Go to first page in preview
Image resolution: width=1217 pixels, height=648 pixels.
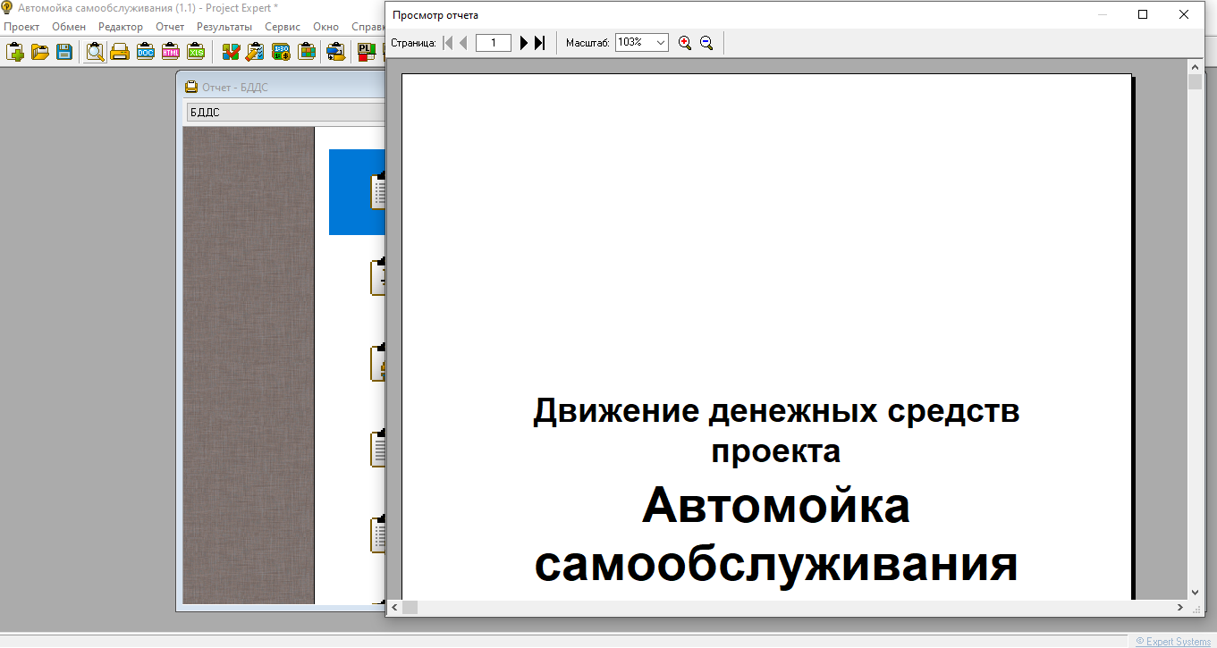tap(448, 43)
